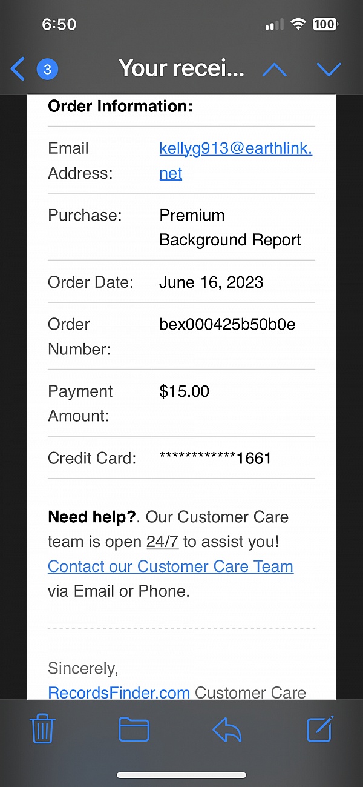Tap the Premium Background Report purchase text
The width and height of the screenshot is (363, 787).
[230, 228]
